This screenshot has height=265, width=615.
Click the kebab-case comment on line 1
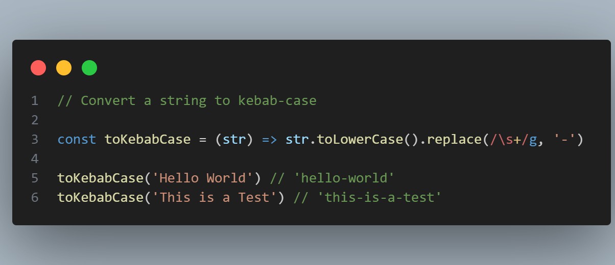(x=187, y=101)
